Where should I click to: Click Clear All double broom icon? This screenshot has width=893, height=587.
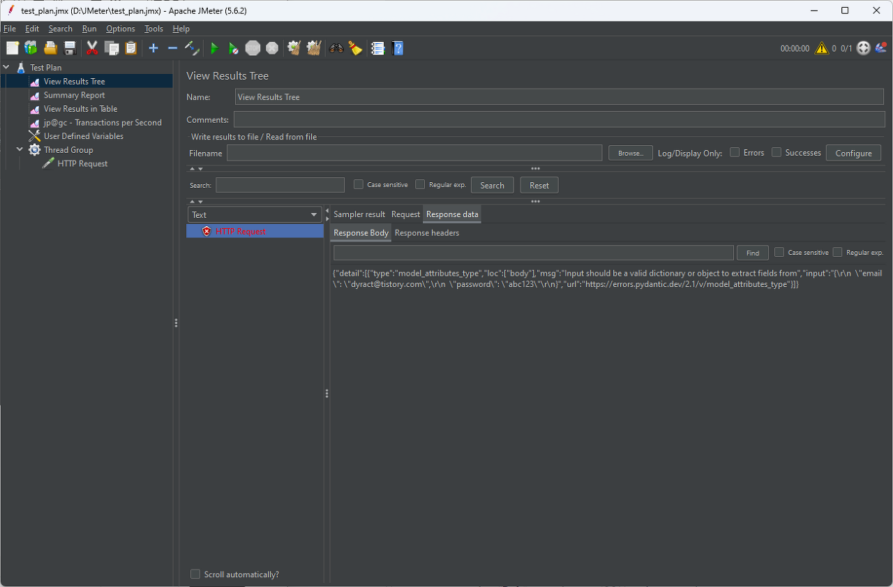coord(314,48)
